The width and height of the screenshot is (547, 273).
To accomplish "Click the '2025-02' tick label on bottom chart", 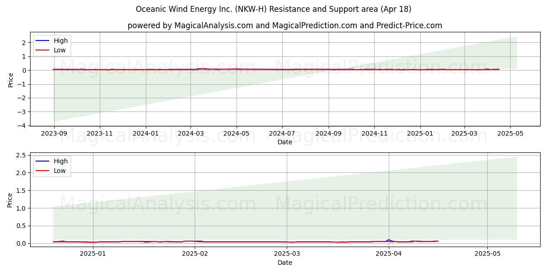I will pyautogui.click(x=195, y=254).
